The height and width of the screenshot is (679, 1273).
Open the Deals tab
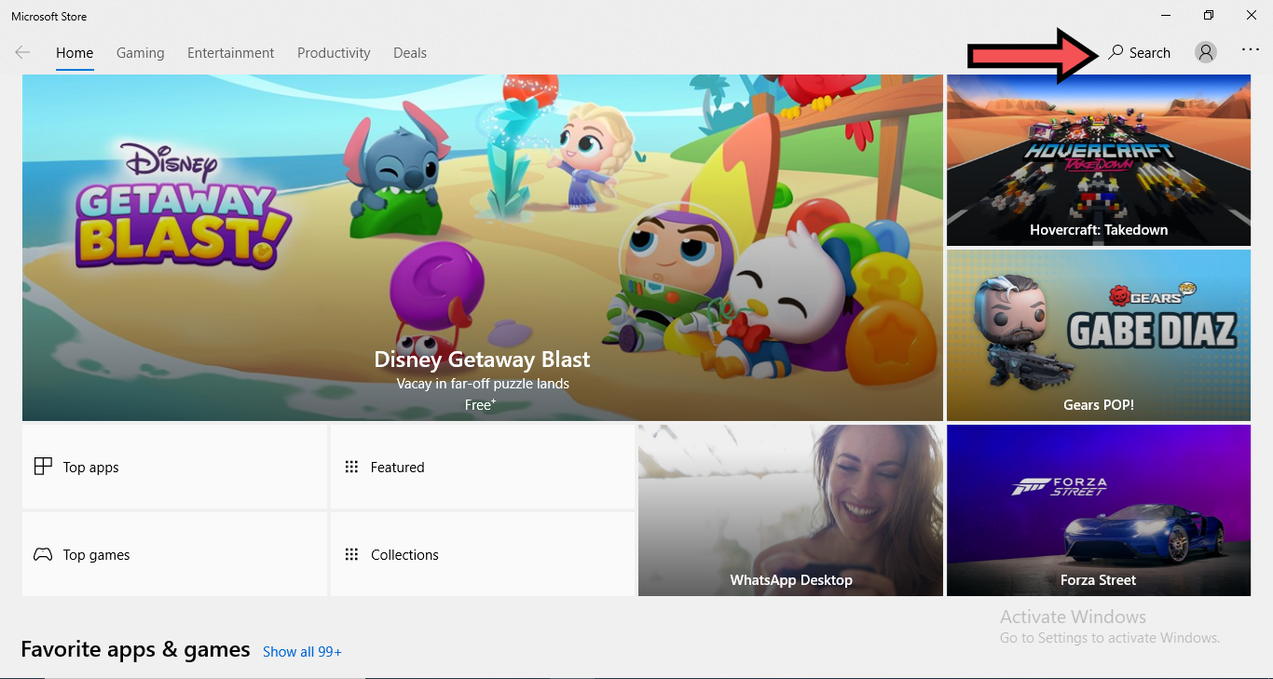point(410,53)
